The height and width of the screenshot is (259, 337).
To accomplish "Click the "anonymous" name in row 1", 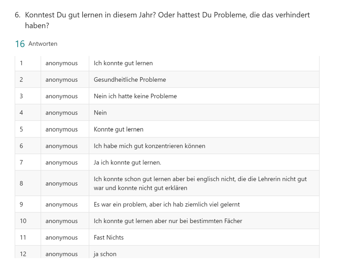I will coord(62,63).
